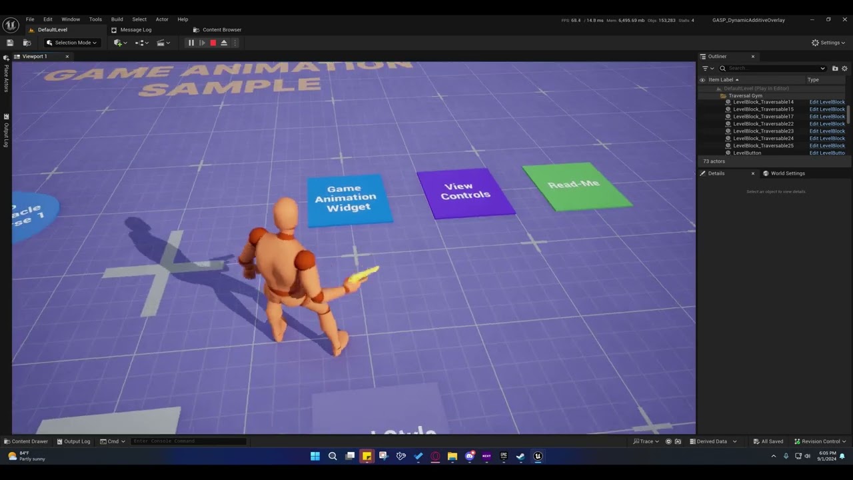This screenshot has width=853, height=480.
Task: Open the Trace dropdown in the status bar
Action: click(646, 441)
